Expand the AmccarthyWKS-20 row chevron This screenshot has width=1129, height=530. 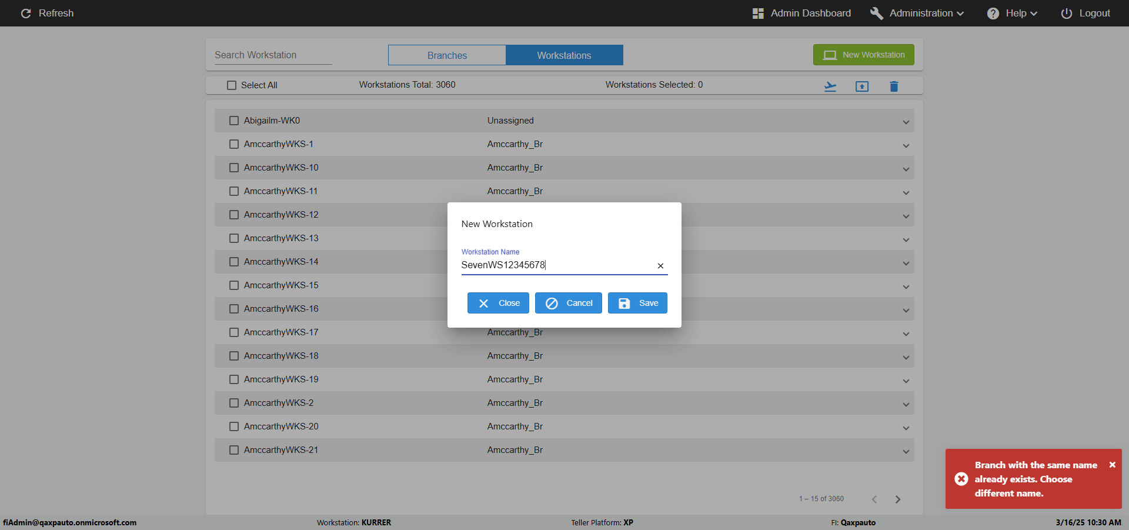click(x=906, y=428)
